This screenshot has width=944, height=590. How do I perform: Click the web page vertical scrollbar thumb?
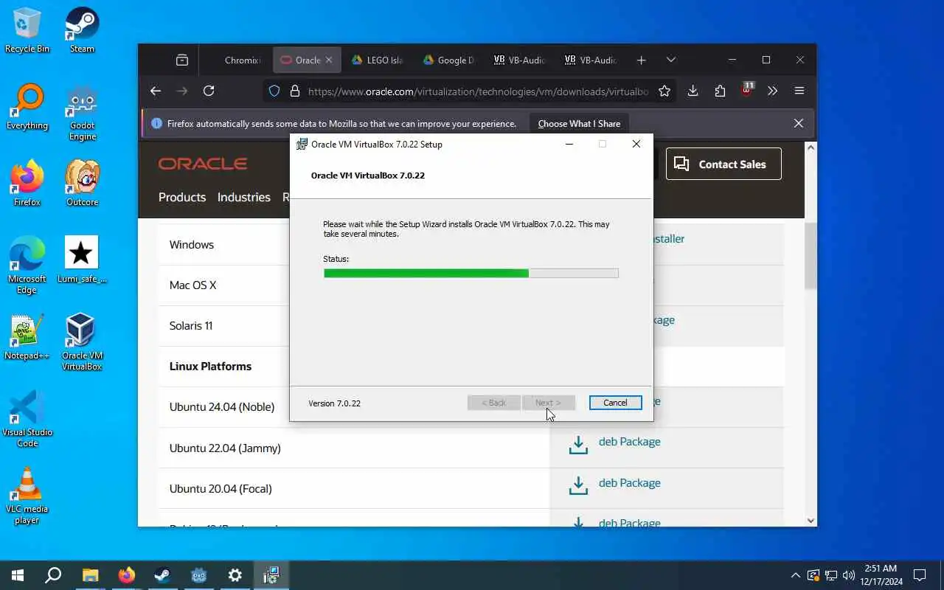[811, 257]
